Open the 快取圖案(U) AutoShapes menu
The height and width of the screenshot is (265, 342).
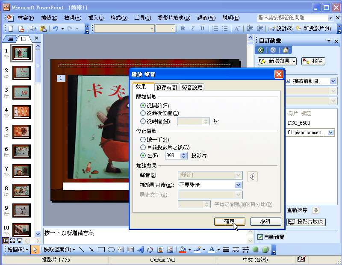(x=59, y=250)
